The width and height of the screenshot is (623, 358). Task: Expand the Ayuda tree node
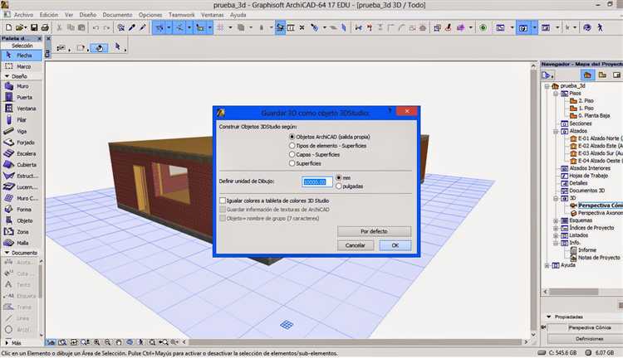pyautogui.click(x=547, y=265)
